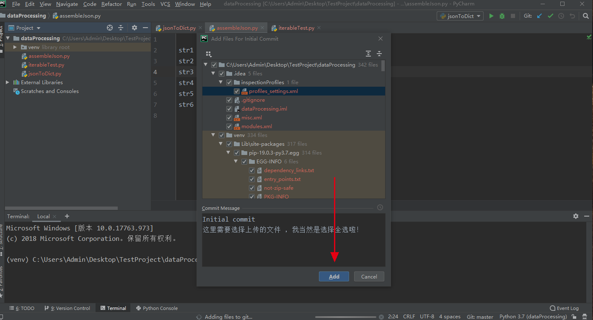
Task: Uncheck the modules.xml checkbox
Action: click(x=229, y=126)
